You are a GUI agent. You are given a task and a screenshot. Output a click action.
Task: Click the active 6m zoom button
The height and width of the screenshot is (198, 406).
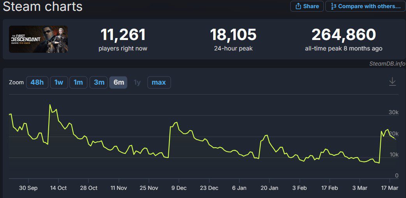point(118,82)
